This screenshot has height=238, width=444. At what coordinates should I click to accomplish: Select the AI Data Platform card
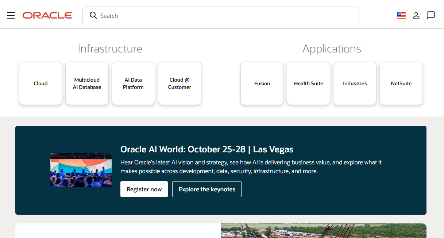pyautogui.click(x=133, y=83)
